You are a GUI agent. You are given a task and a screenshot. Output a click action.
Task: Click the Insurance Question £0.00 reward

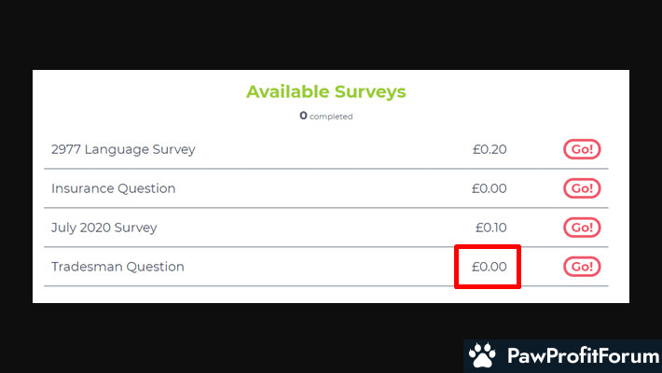tap(489, 188)
